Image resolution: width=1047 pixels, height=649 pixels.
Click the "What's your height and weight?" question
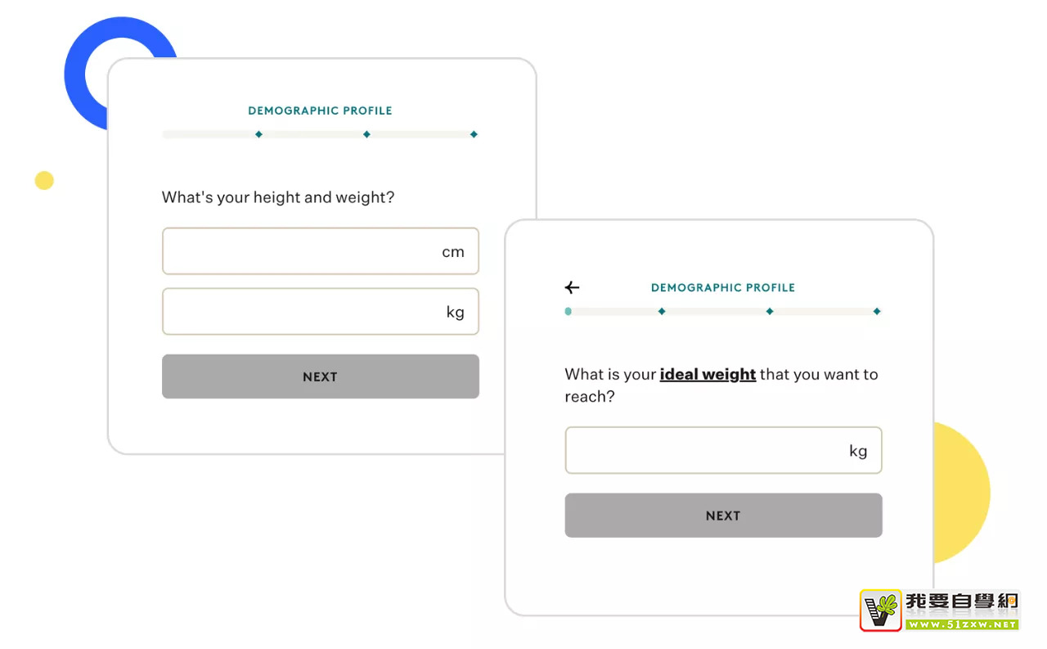pos(278,197)
